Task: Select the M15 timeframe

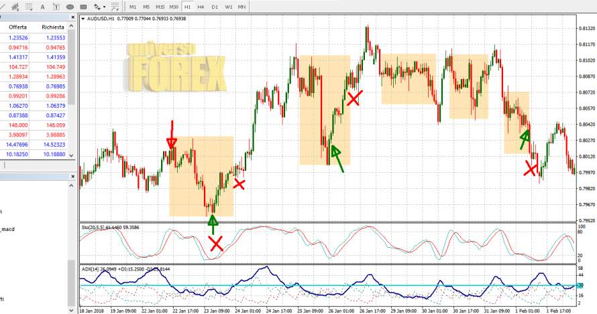Action: 160,7
